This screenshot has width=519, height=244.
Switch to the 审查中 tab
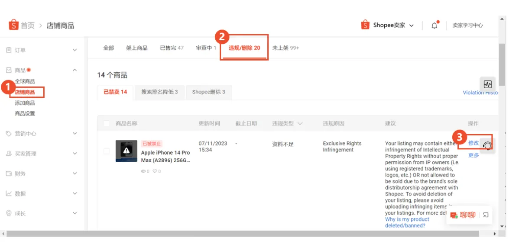pyautogui.click(x=206, y=48)
